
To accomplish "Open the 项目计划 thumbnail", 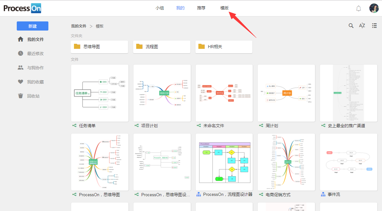I will click(x=162, y=93).
